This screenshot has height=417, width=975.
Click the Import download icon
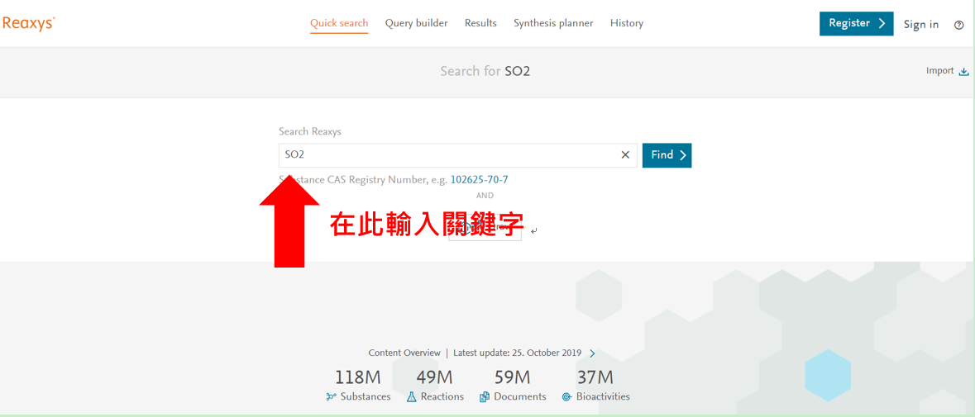(963, 71)
